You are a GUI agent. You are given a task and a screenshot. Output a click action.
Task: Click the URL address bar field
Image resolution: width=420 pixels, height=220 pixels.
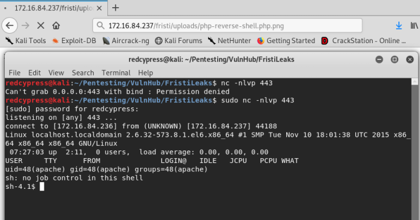[x=227, y=26]
